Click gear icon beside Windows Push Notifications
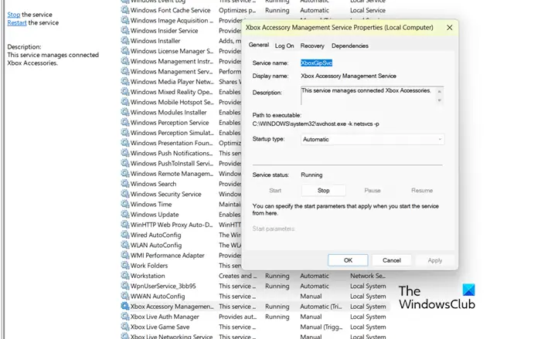Viewport: 541px width, 339px height. (124, 153)
